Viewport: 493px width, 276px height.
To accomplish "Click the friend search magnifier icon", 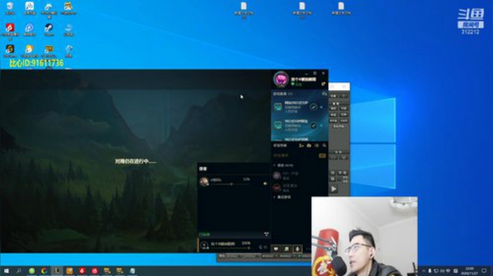I will (x=324, y=146).
